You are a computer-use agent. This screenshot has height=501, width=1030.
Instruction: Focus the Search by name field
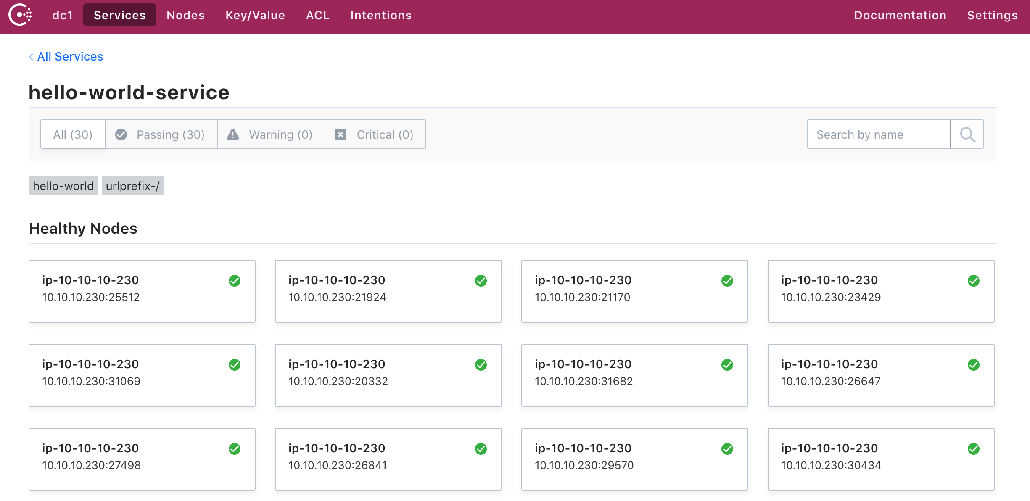tap(879, 134)
